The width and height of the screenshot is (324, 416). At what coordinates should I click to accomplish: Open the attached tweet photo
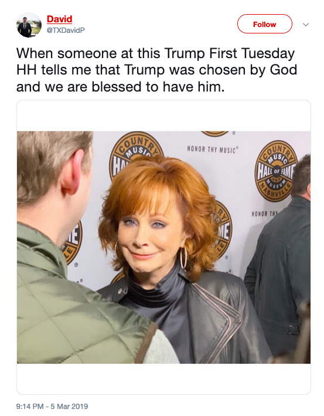pyautogui.click(x=163, y=247)
